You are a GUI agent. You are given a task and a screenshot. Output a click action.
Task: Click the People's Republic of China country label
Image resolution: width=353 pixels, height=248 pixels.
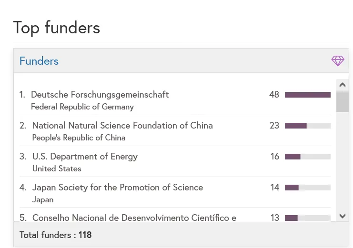pos(79,138)
